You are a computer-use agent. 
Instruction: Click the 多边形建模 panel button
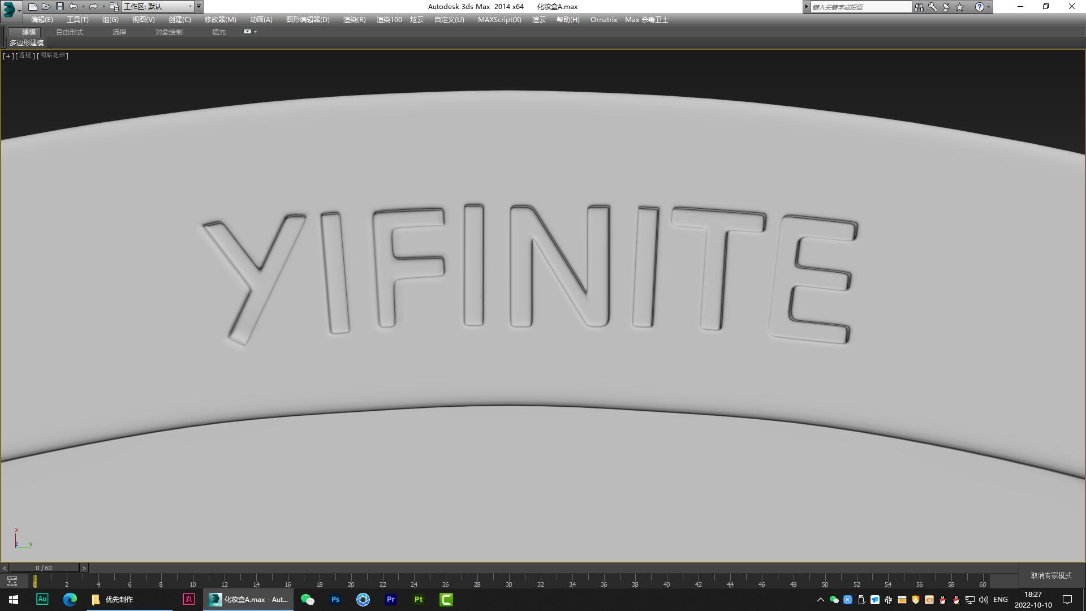point(27,42)
